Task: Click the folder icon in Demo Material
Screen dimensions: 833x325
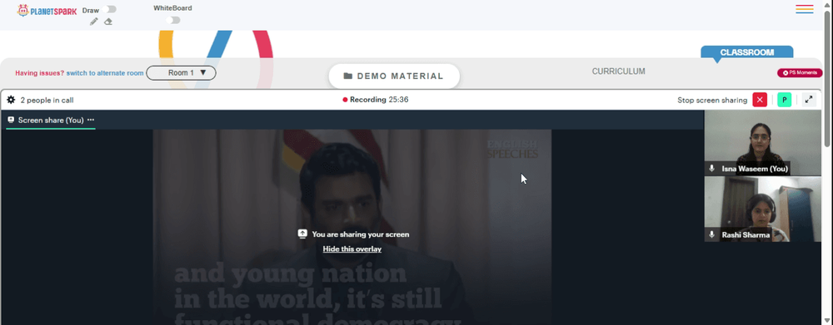Action: [348, 76]
